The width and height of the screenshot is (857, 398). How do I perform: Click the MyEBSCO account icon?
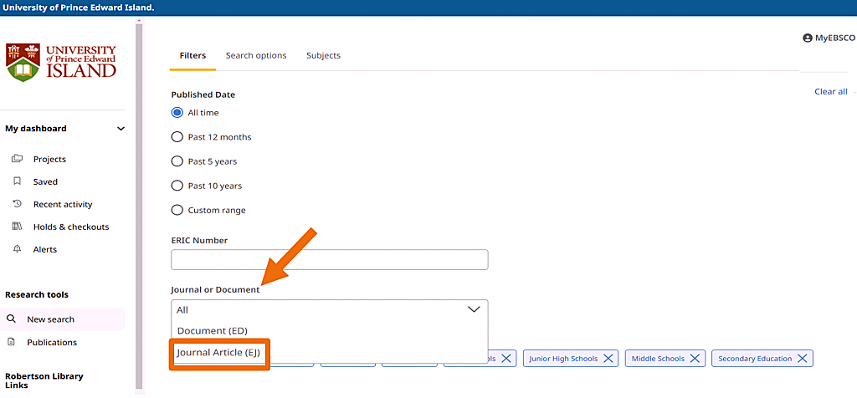tap(808, 38)
